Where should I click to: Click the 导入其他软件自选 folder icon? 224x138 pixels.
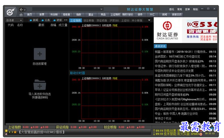pyautogui.click(x=40, y=85)
